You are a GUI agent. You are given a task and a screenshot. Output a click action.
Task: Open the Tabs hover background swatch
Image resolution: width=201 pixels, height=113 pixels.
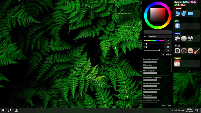(150, 92)
